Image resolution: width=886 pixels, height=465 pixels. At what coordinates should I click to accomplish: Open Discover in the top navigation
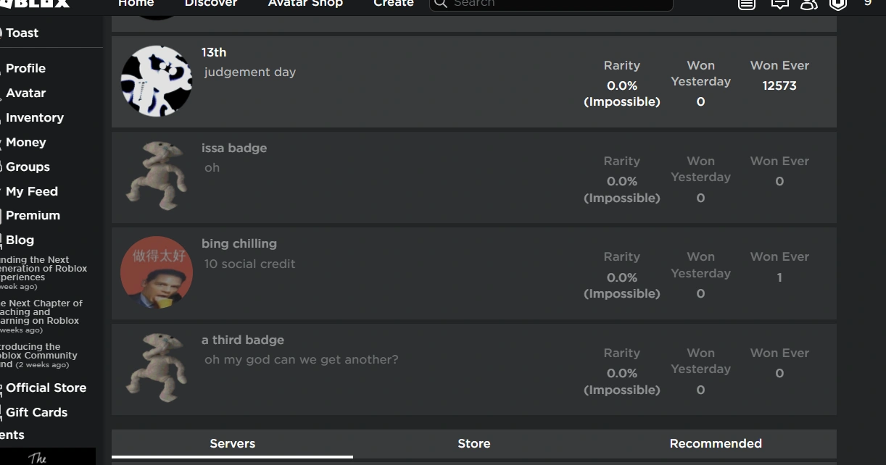(211, 4)
